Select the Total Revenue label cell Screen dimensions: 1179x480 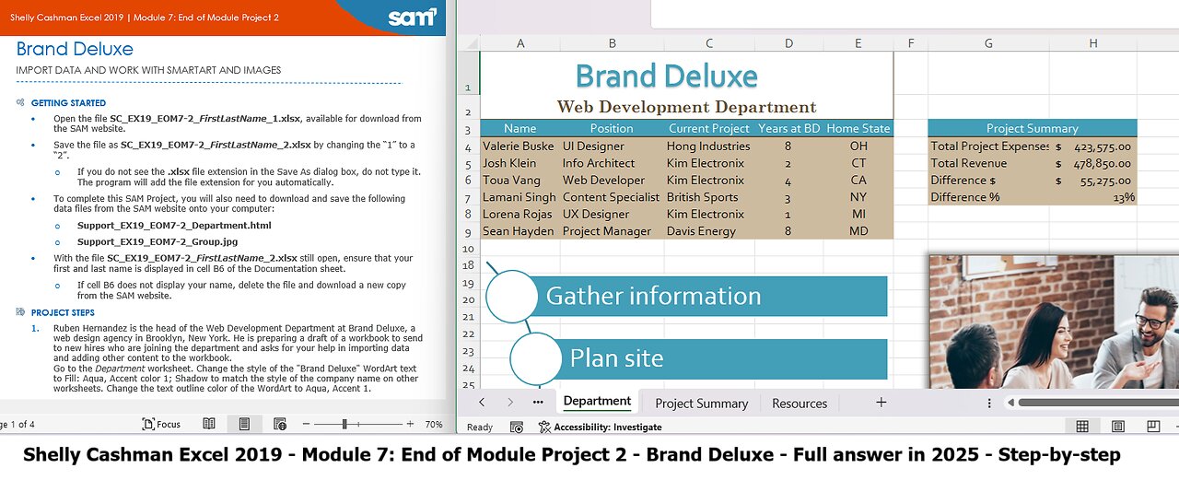click(x=987, y=163)
